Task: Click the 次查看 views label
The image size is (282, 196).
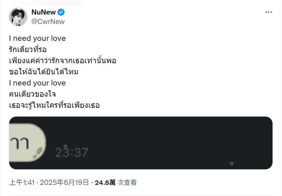Action: (127, 182)
